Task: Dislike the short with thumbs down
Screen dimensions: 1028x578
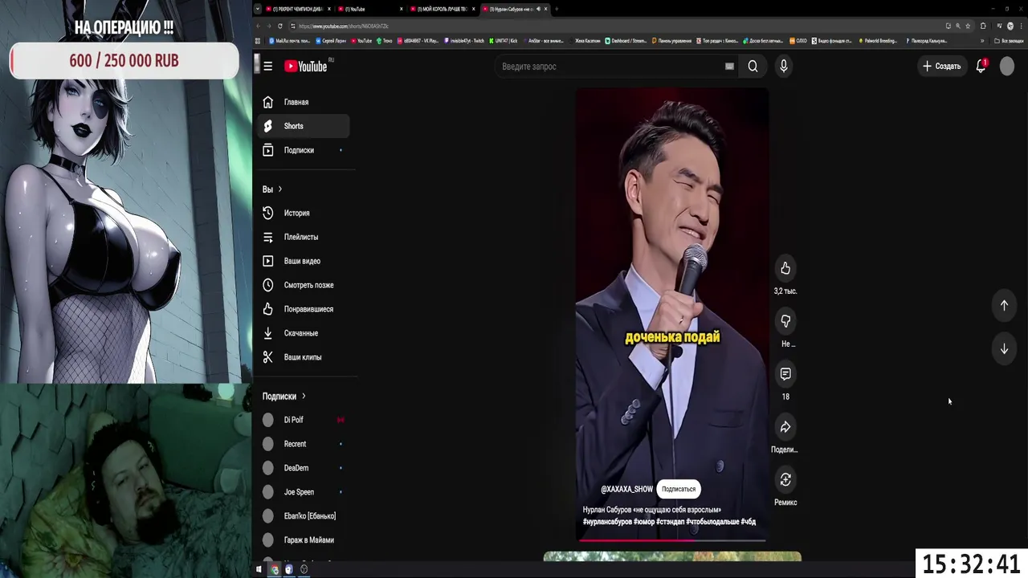Action: pos(785,321)
